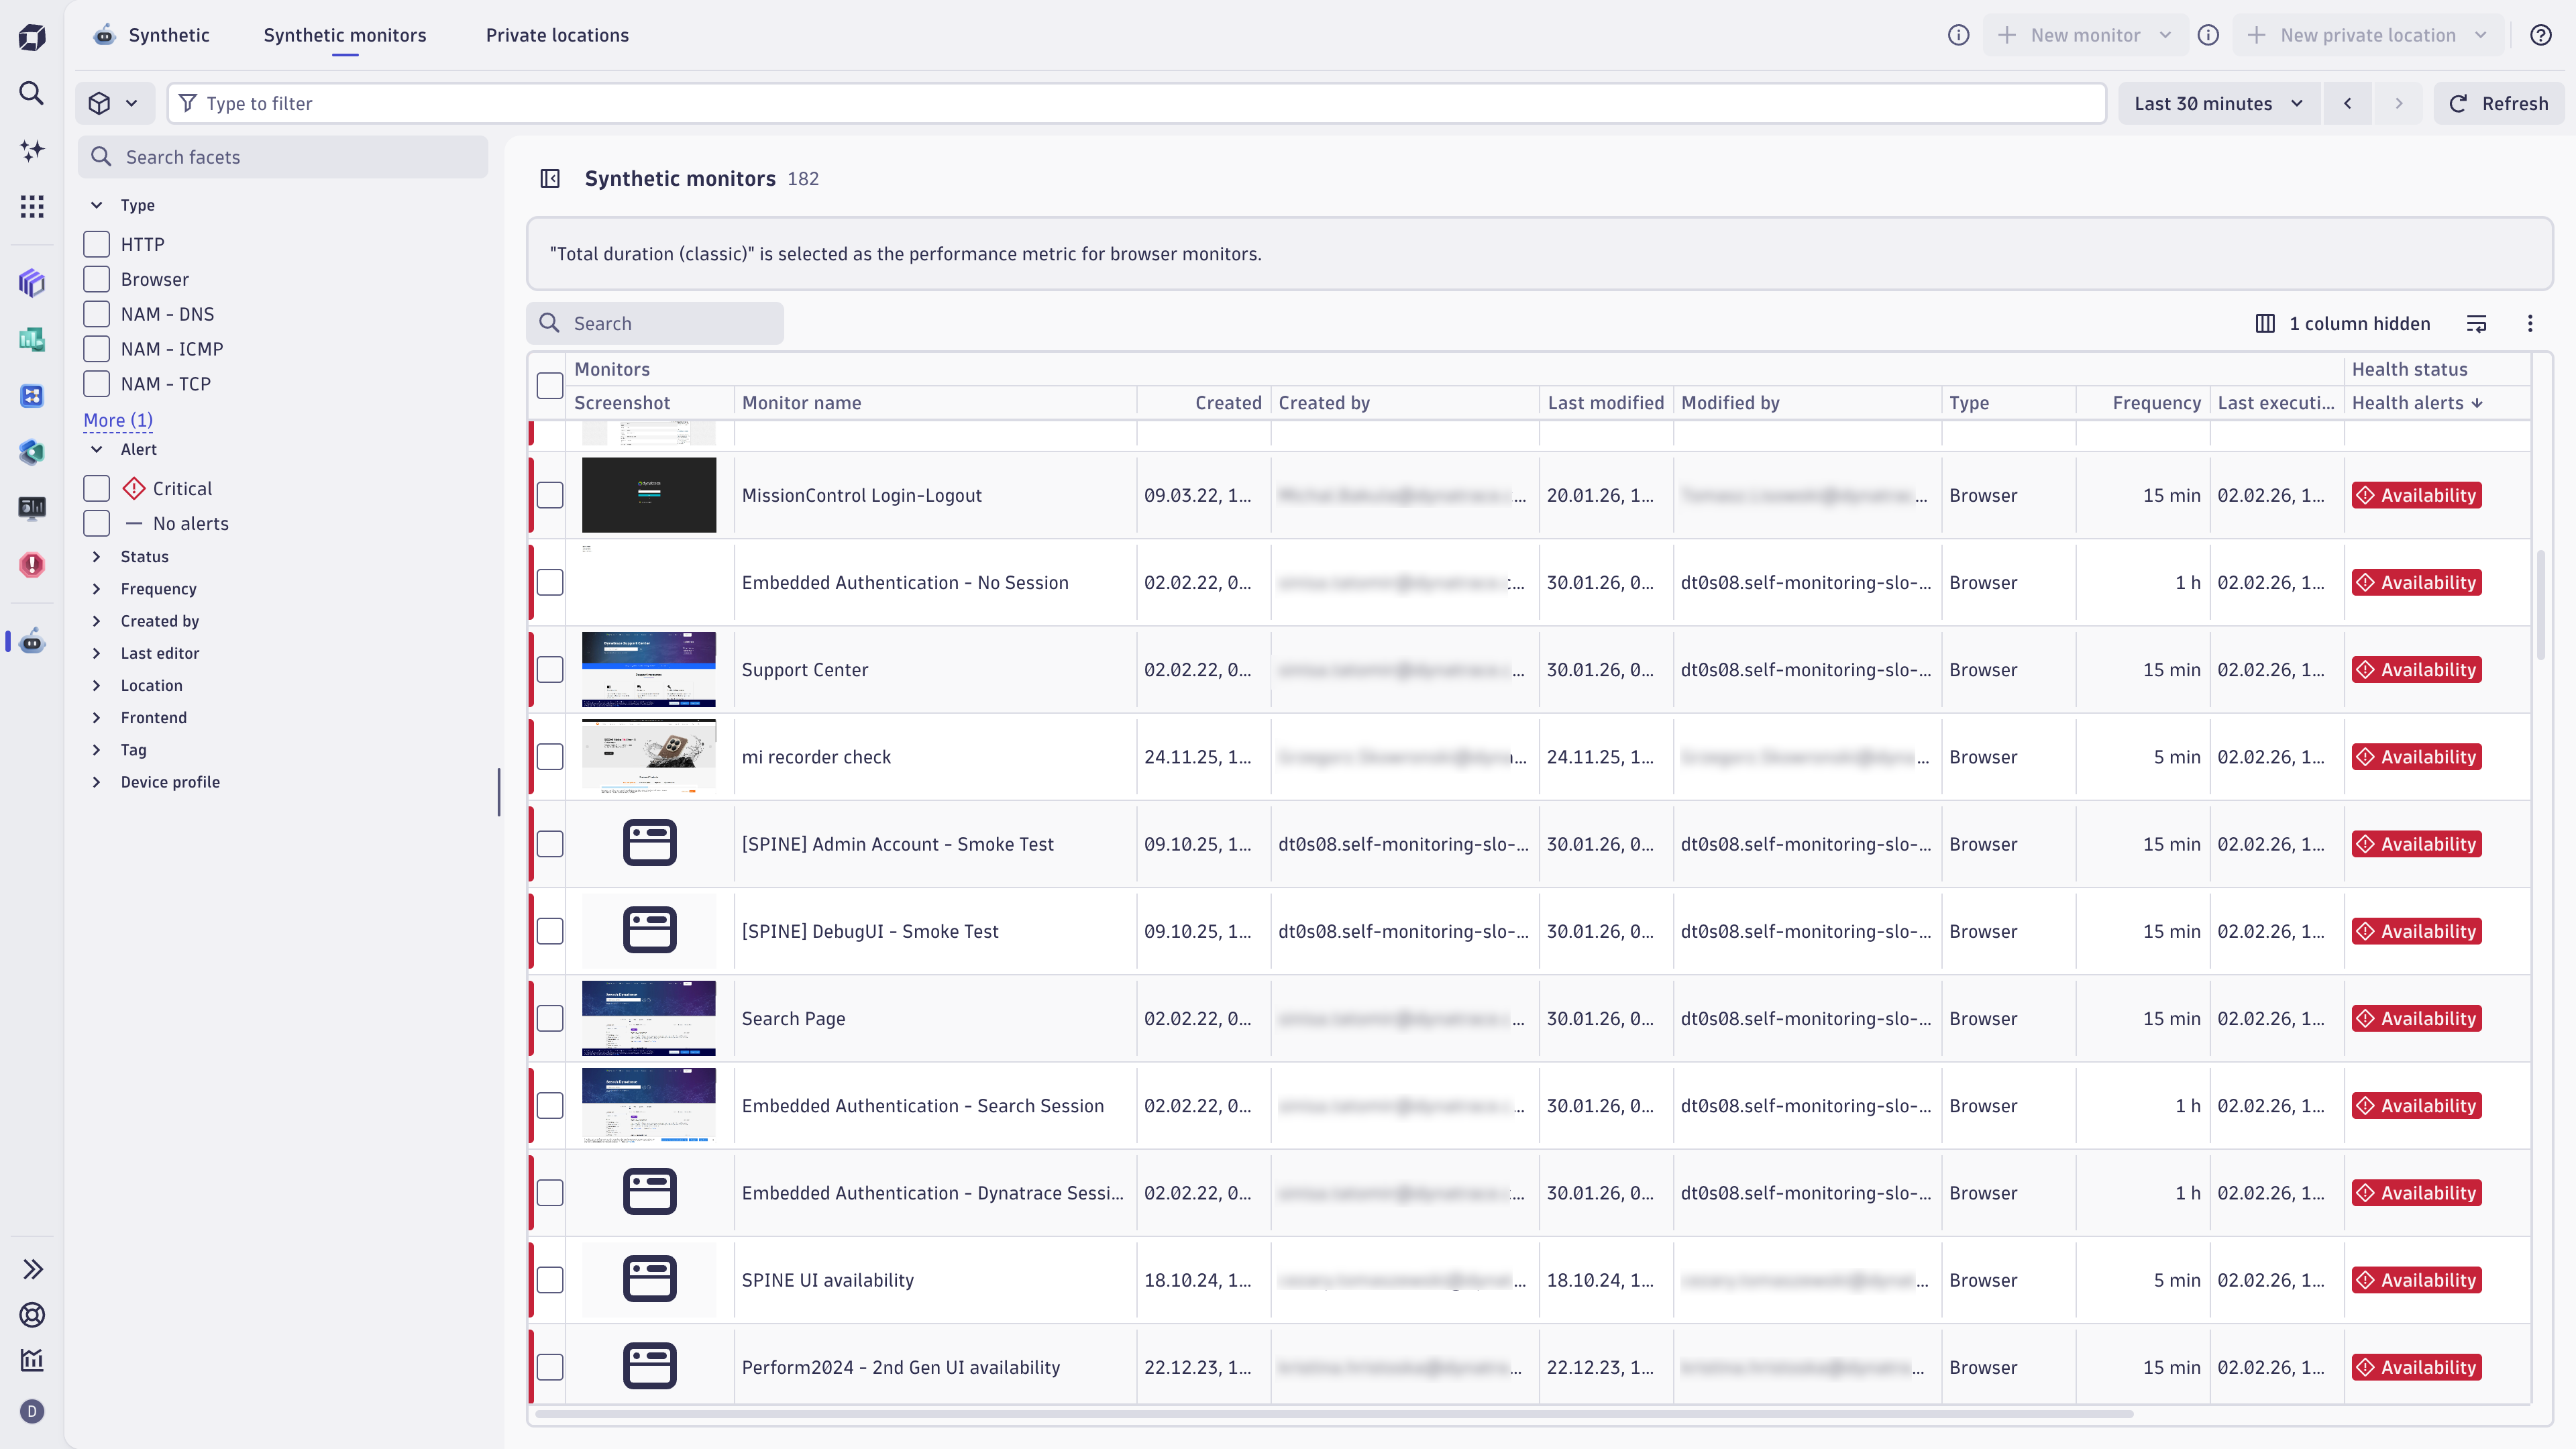Image resolution: width=2576 pixels, height=1449 pixels.
Task: Select the checkbox for MissionControl Login-Logout row
Action: (549, 494)
